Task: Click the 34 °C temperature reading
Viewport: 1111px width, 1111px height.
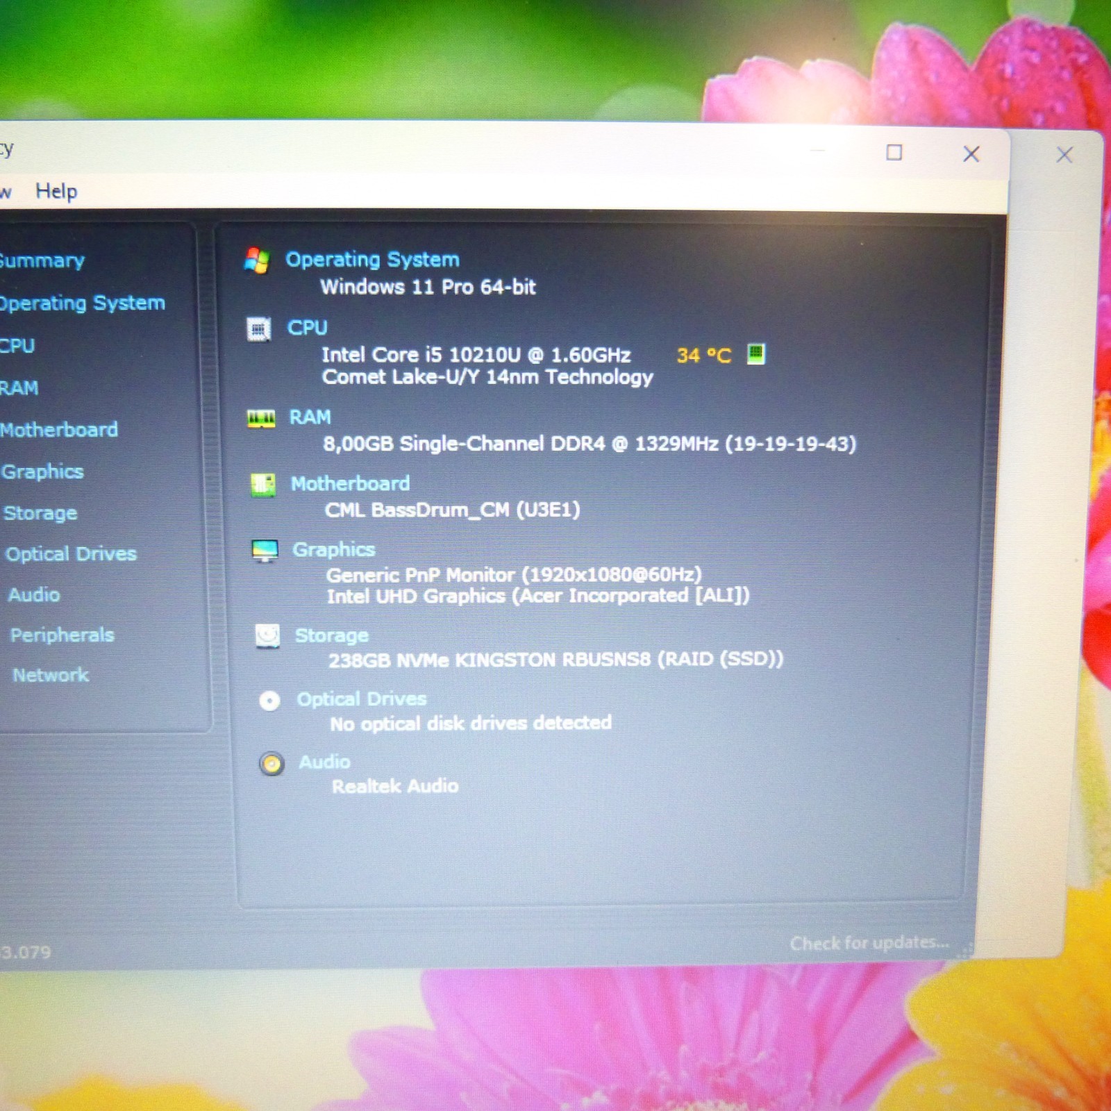Action: (704, 356)
